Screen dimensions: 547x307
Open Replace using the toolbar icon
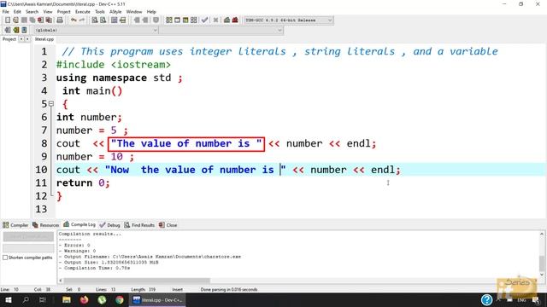103,20
